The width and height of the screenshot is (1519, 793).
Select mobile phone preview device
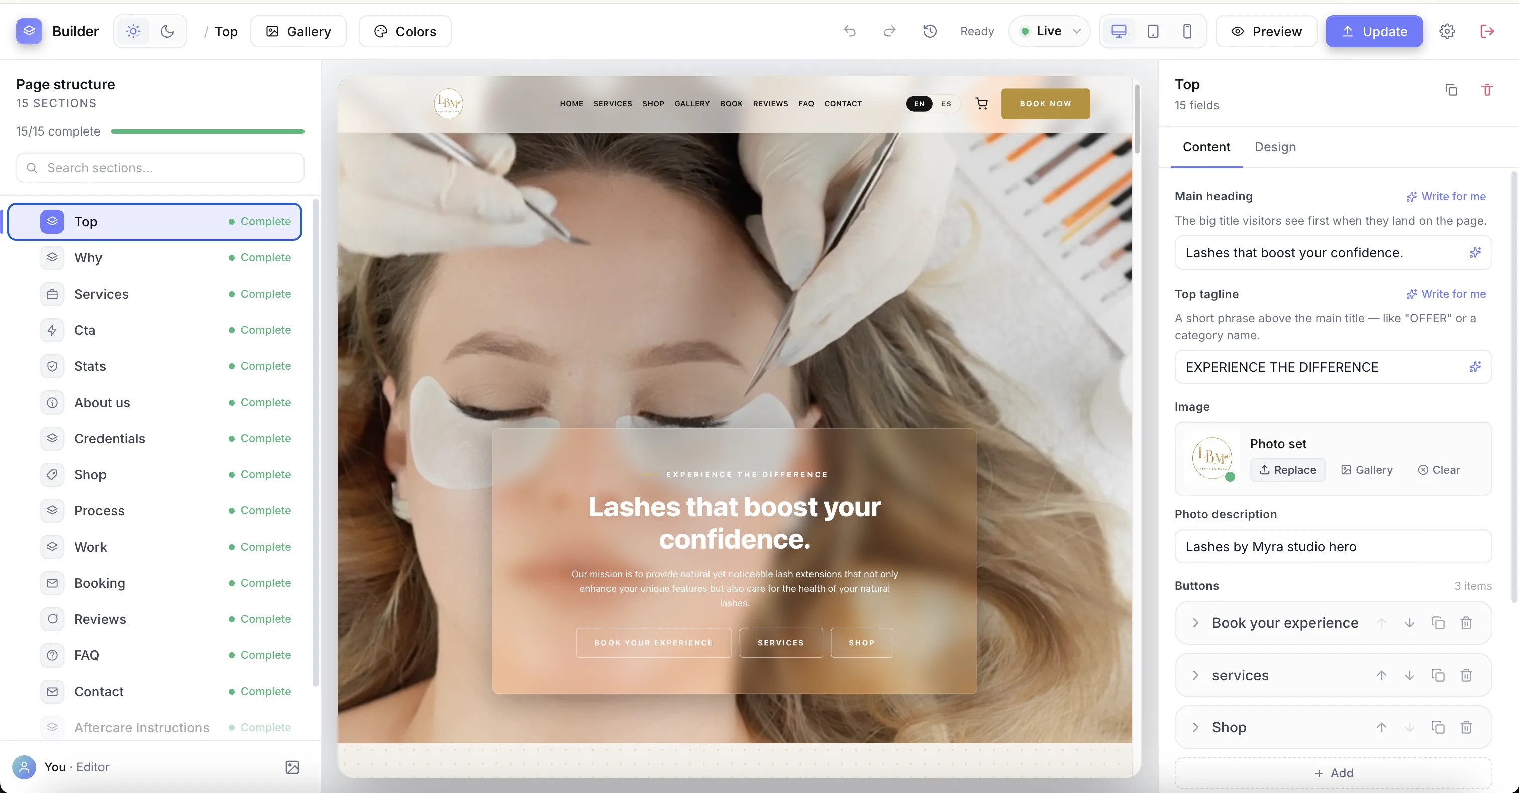coord(1187,31)
